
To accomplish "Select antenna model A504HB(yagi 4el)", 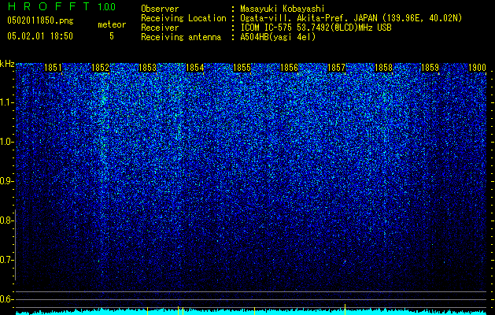I will pos(278,37).
